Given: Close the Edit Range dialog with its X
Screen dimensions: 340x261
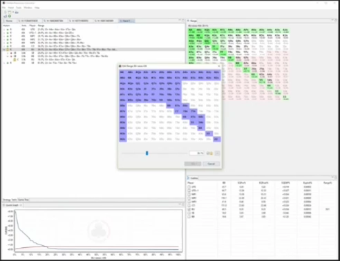Looking at the screenshot, I should pyautogui.click(x=218, y=66).
